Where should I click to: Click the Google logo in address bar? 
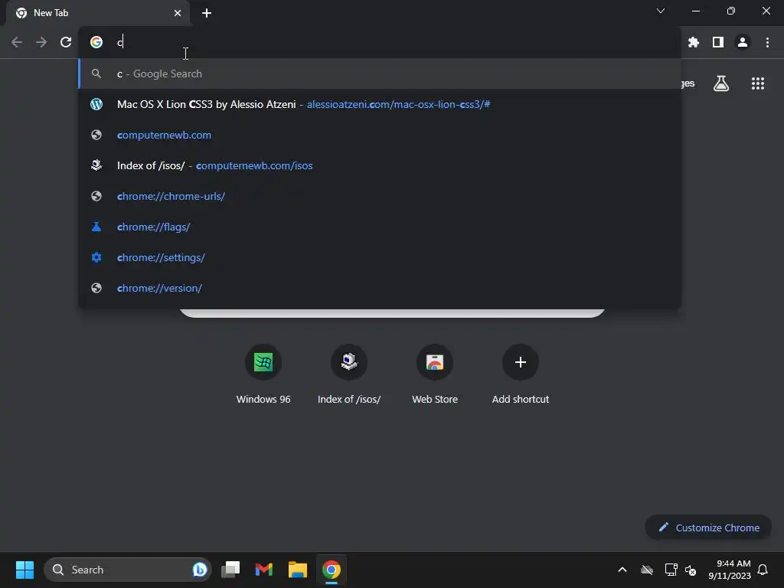point(96,43)
